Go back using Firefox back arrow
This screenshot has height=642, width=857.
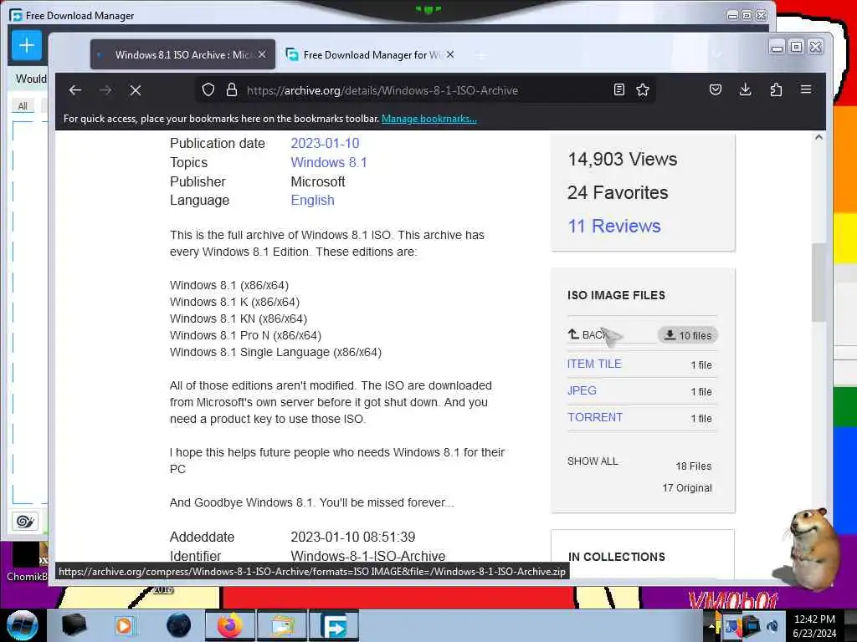75,90
